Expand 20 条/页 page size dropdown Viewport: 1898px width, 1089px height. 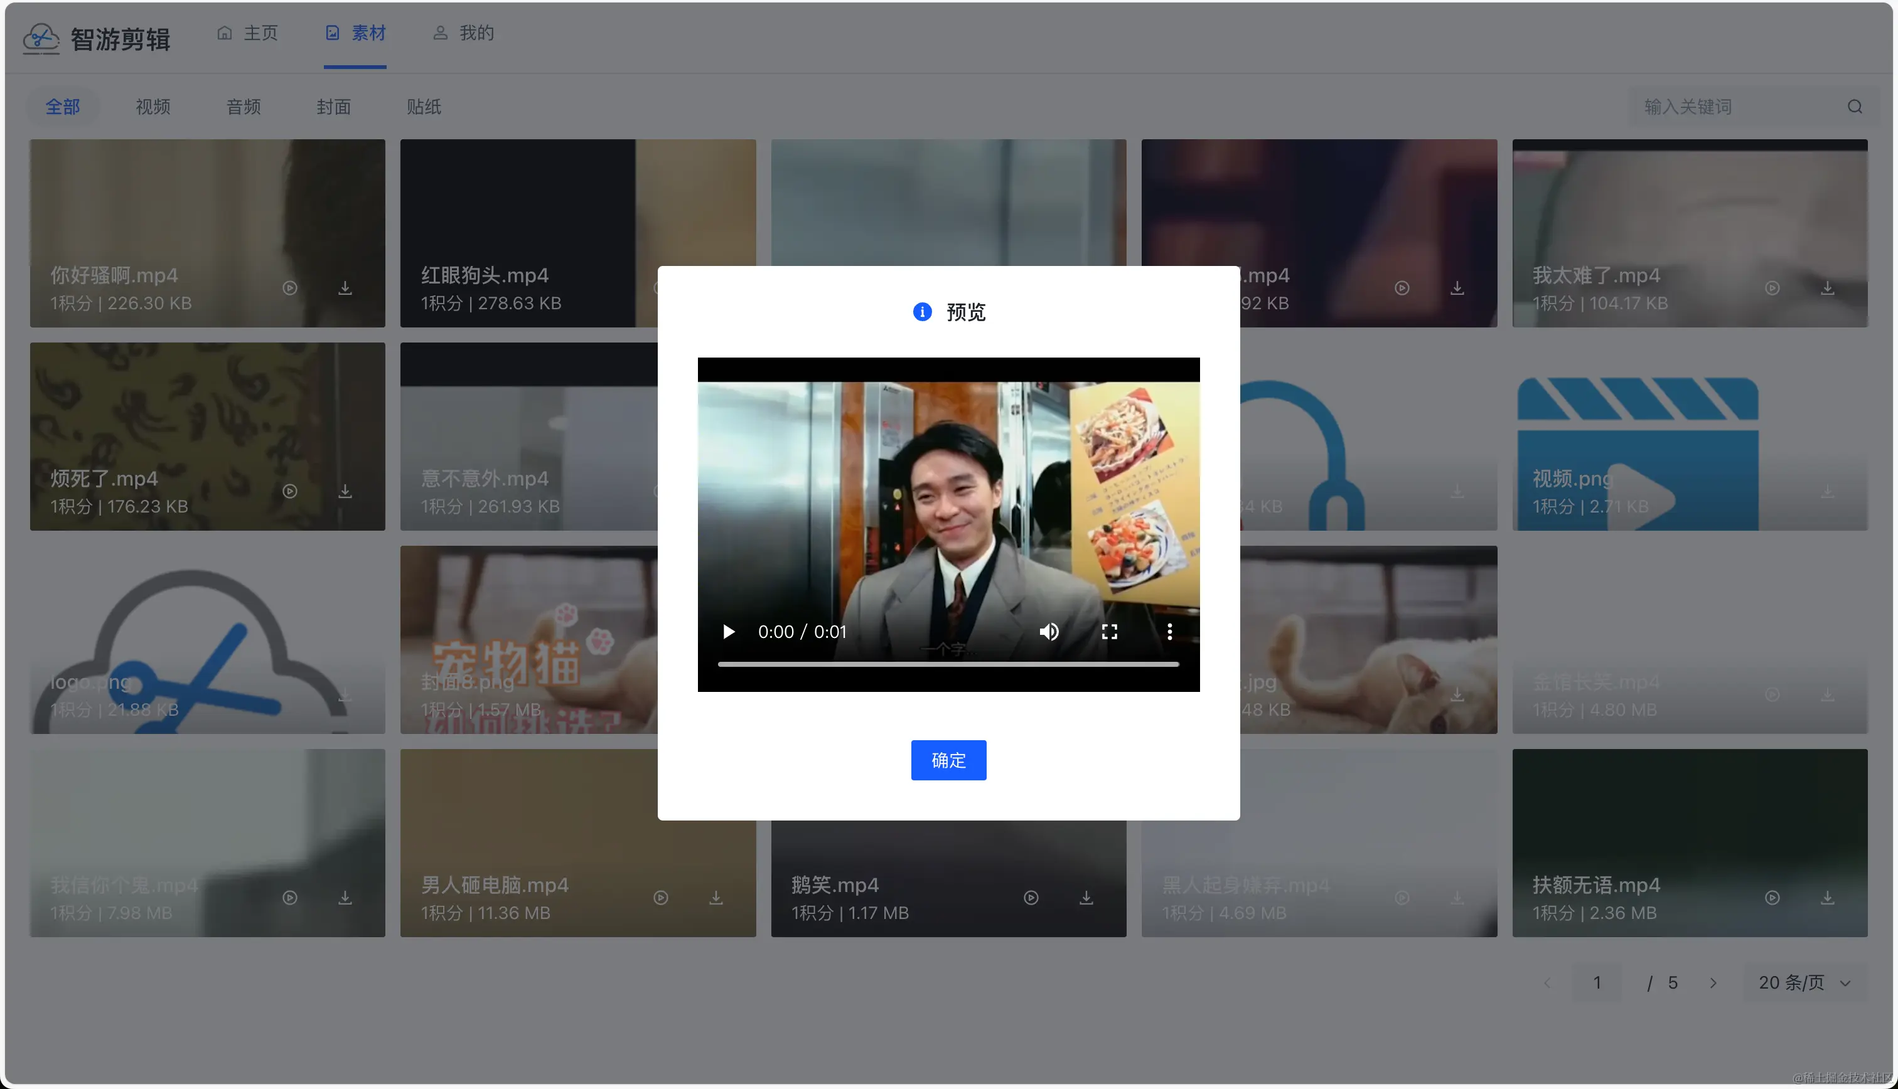1804,982
